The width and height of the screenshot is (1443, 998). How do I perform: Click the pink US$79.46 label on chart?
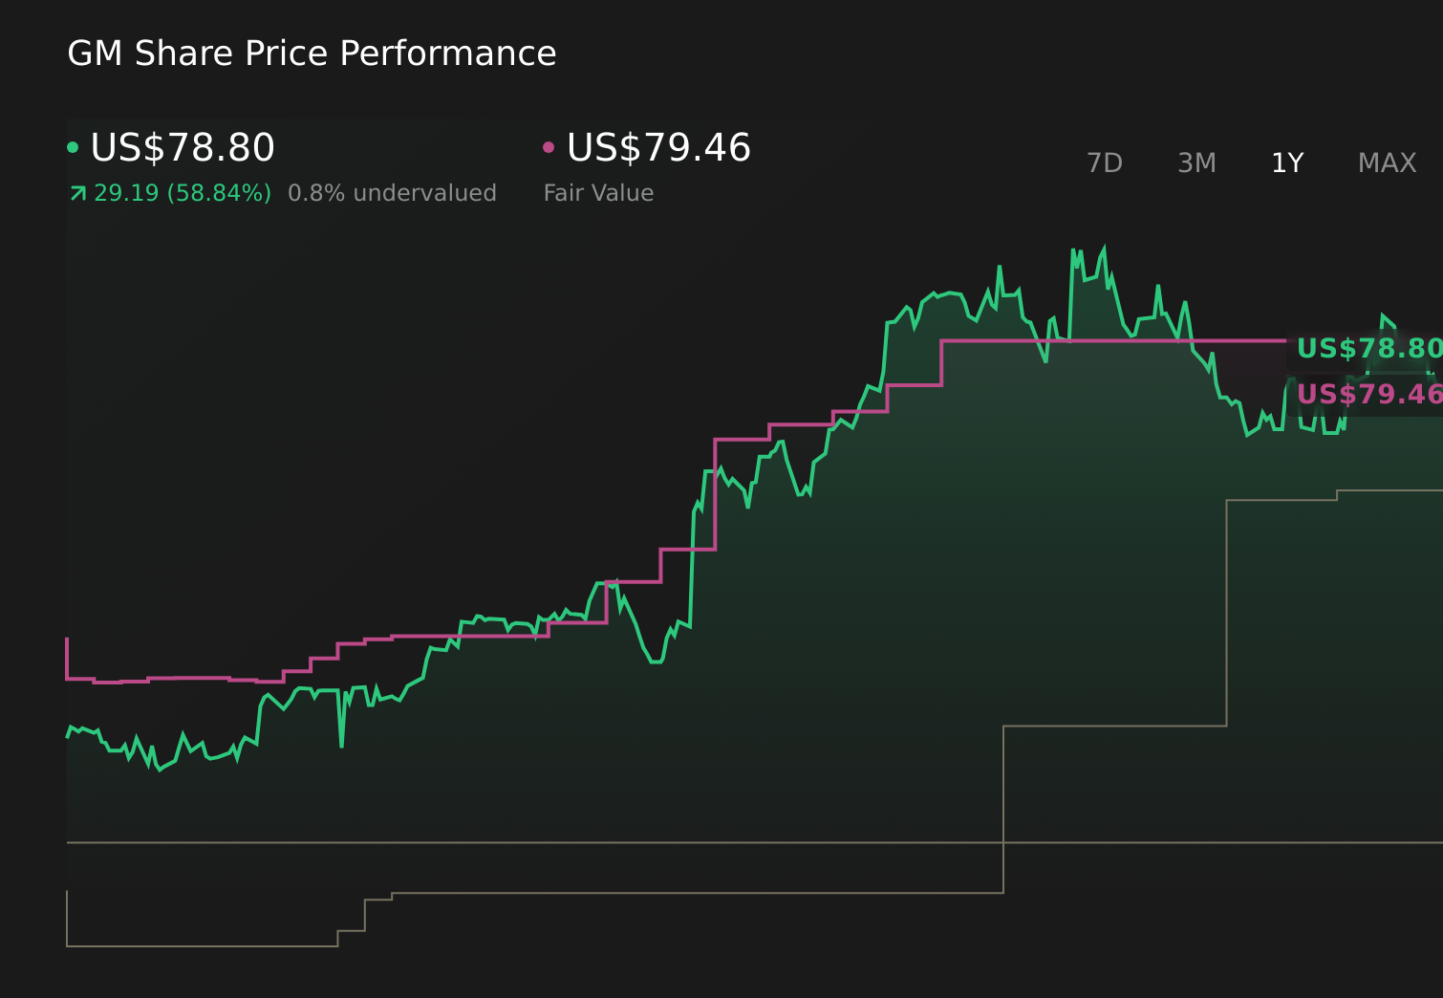point(1369,395)
